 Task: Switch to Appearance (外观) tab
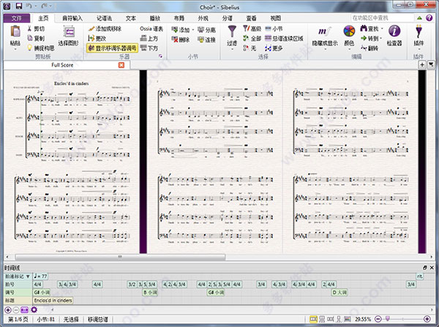(203, 18)
